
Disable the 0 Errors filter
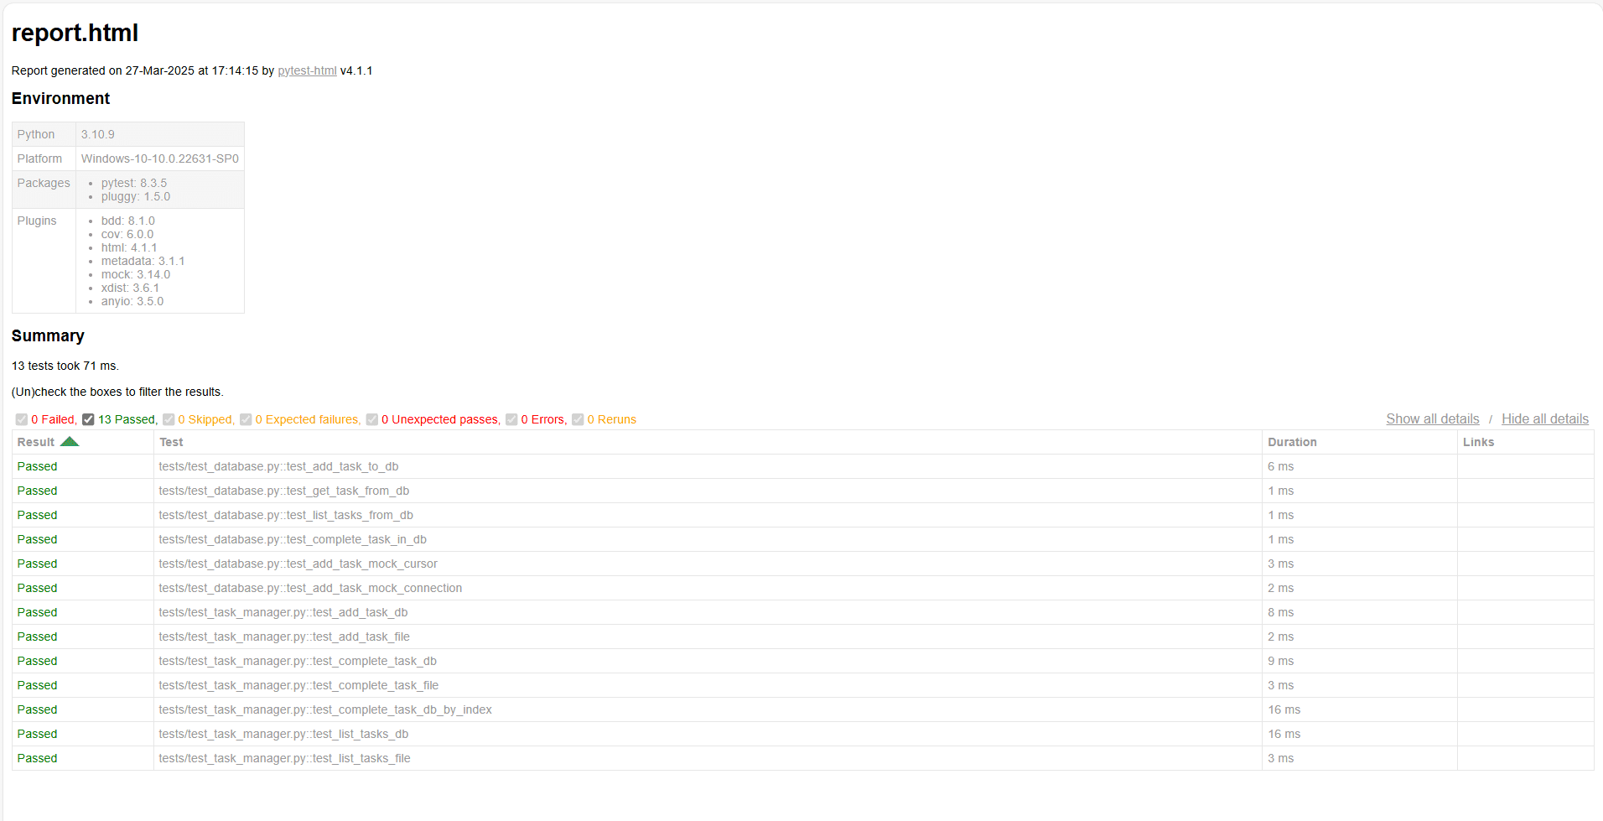pos(511,419)
